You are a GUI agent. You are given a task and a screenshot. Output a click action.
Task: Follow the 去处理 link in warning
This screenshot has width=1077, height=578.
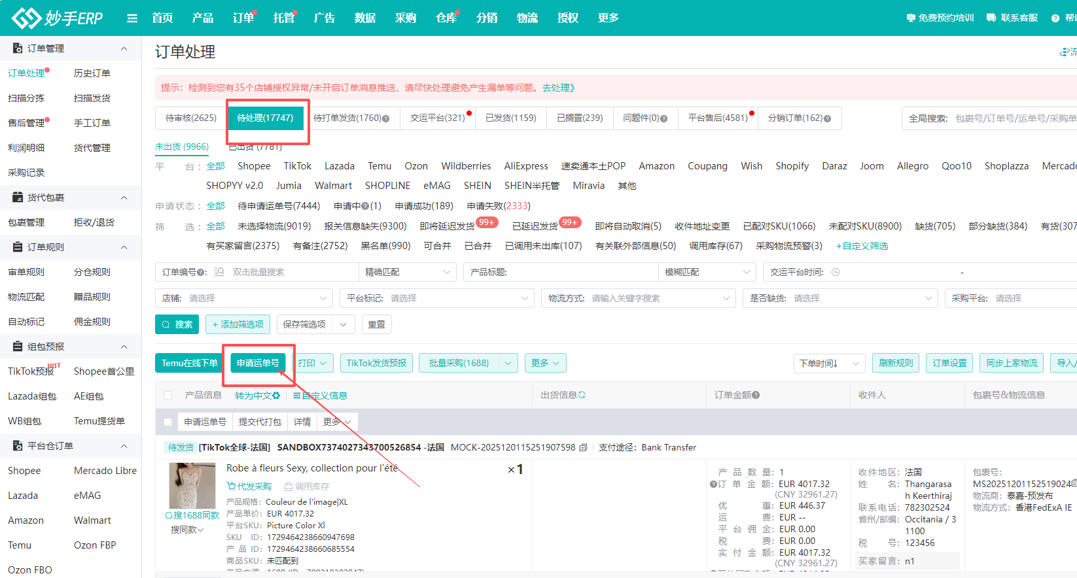coord(557,88)
